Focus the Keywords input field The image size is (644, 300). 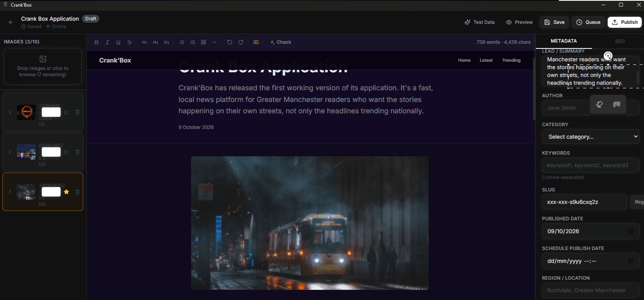pos(590,165)
